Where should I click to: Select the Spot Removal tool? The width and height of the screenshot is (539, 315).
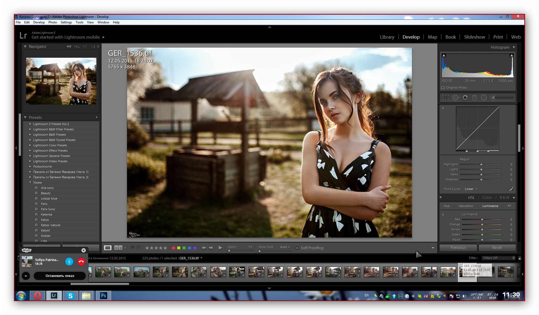[456, 98]
